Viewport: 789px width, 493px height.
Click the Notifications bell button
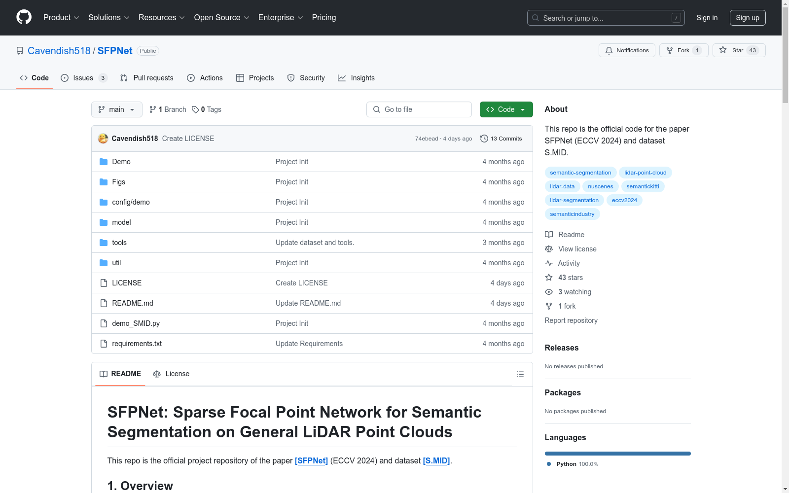[626, 50]
